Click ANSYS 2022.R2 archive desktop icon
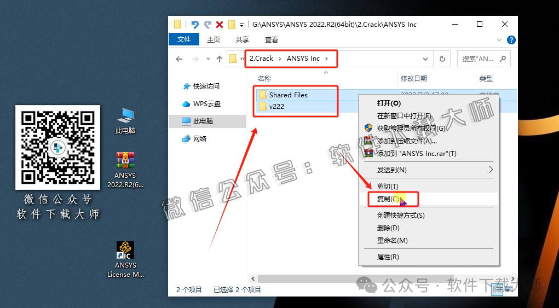Viewport: 559px width, 308px height. click(125, 170)
